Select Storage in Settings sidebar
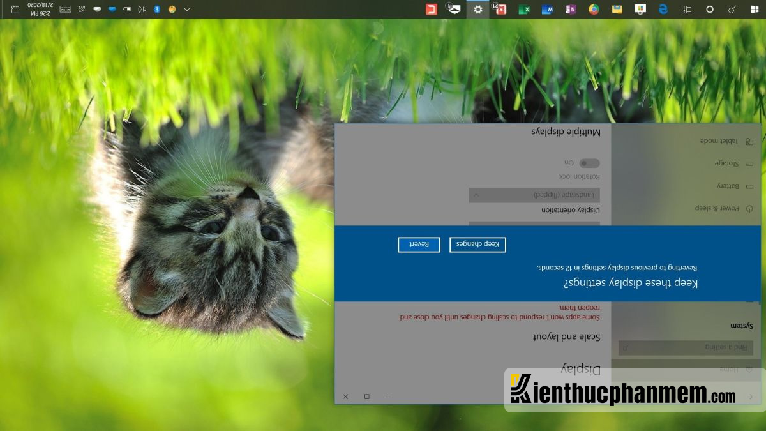Image resolution: width=766 pixels, height=431 pixels. pos(733,163)
